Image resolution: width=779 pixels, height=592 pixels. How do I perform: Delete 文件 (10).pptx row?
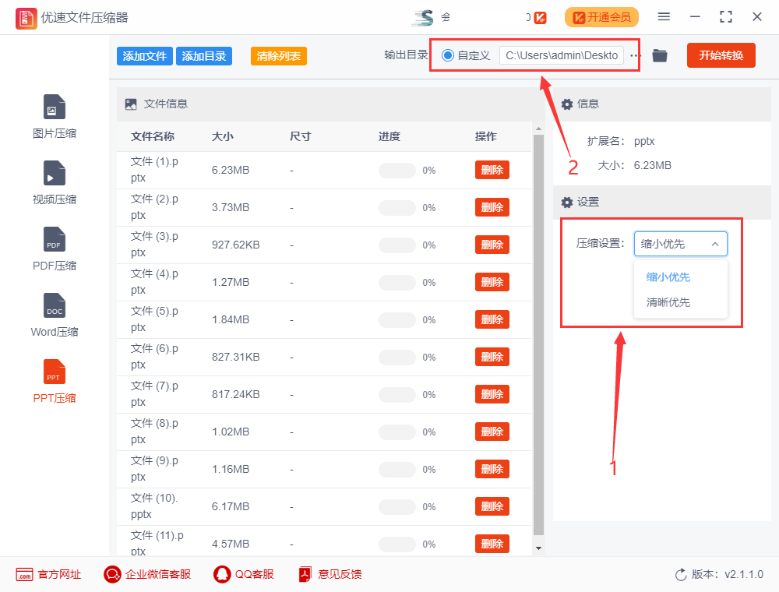(492, 506)
